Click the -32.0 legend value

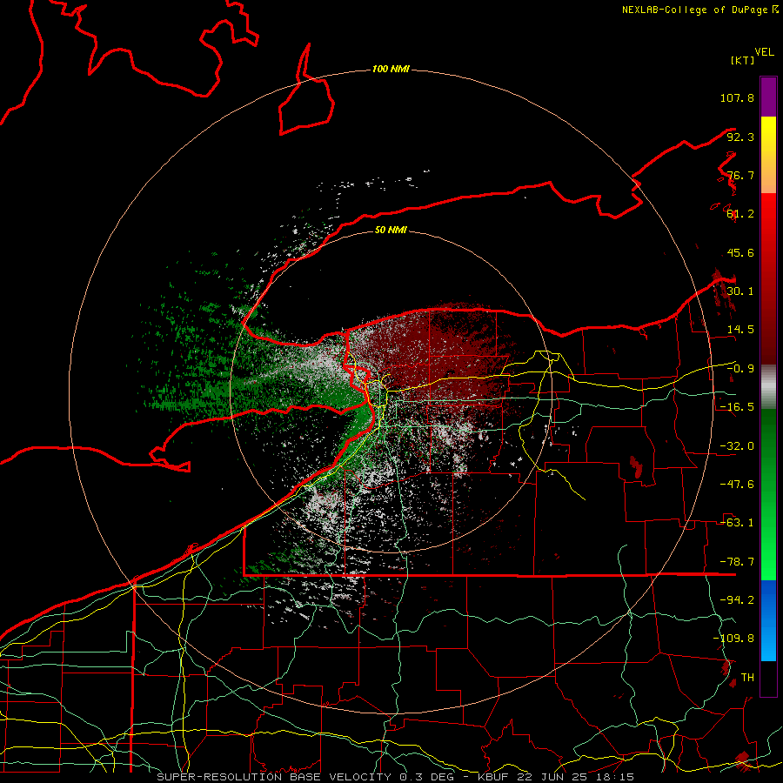[x=737, y=446]
